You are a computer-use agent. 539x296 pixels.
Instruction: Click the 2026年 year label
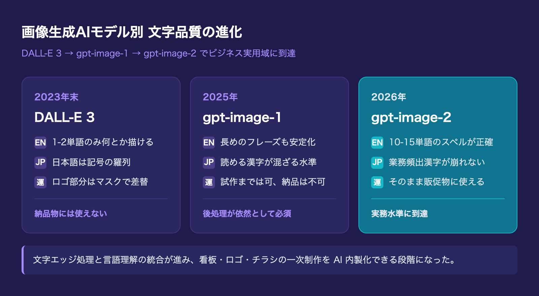click(388, 97)
